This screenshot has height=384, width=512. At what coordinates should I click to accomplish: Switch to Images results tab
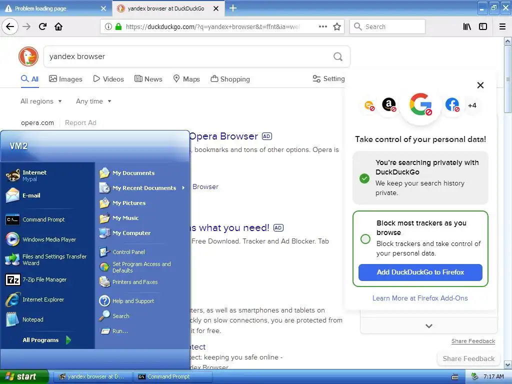[x=65, y=79]
